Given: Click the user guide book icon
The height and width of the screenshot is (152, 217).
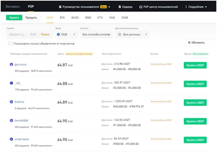Looking at the screenshot, I should click(x=60, y=7).
